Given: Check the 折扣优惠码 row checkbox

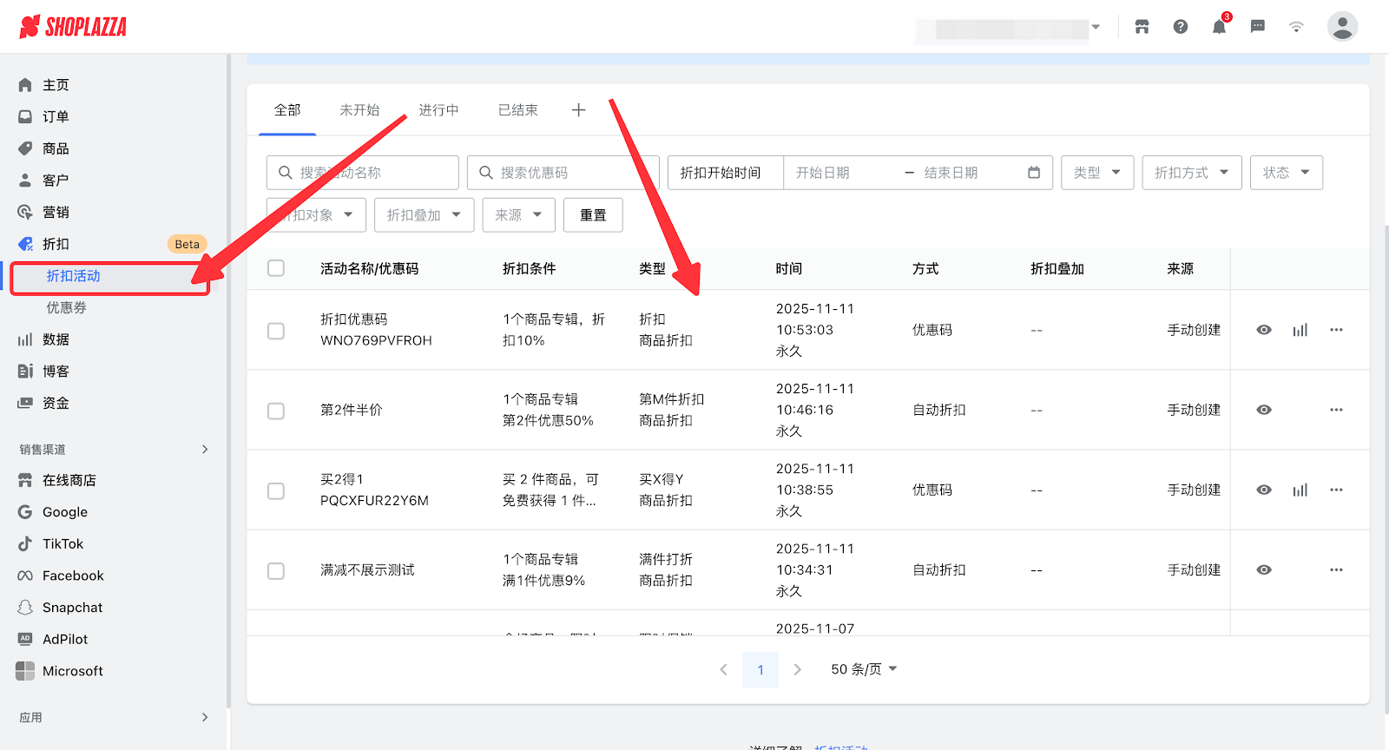Looking at the screenshot, I should tap(276, 331).
